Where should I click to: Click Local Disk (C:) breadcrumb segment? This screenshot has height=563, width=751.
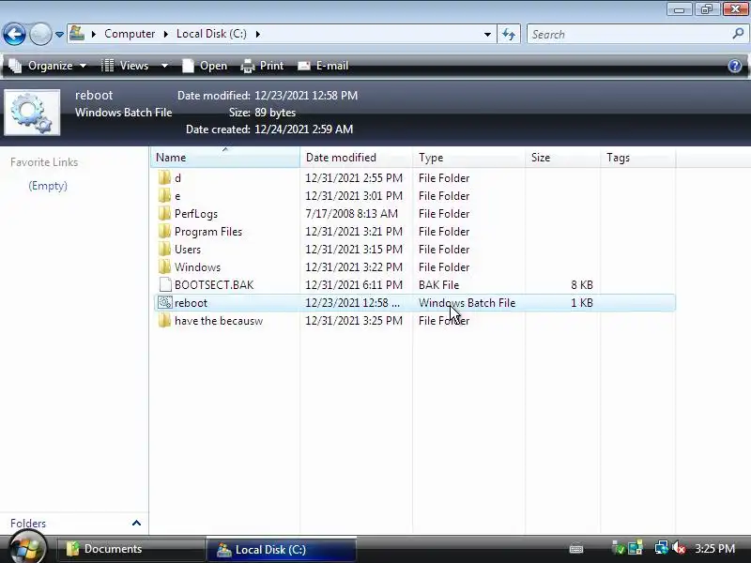pos(211,34)
